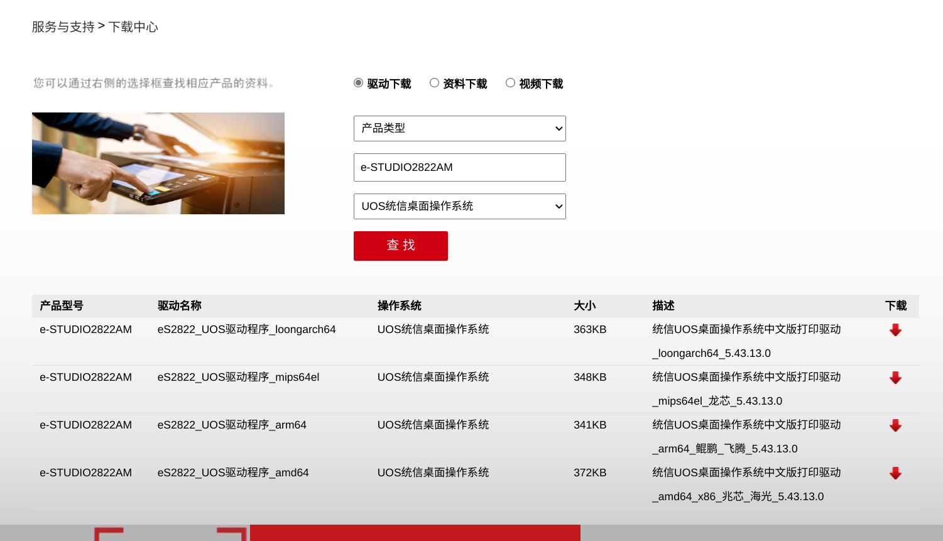Image resolution: width=943 pixels, height=541 pixels.
Task: Click the e-STUDIO2822AM model input field
Action: point(460,167)
